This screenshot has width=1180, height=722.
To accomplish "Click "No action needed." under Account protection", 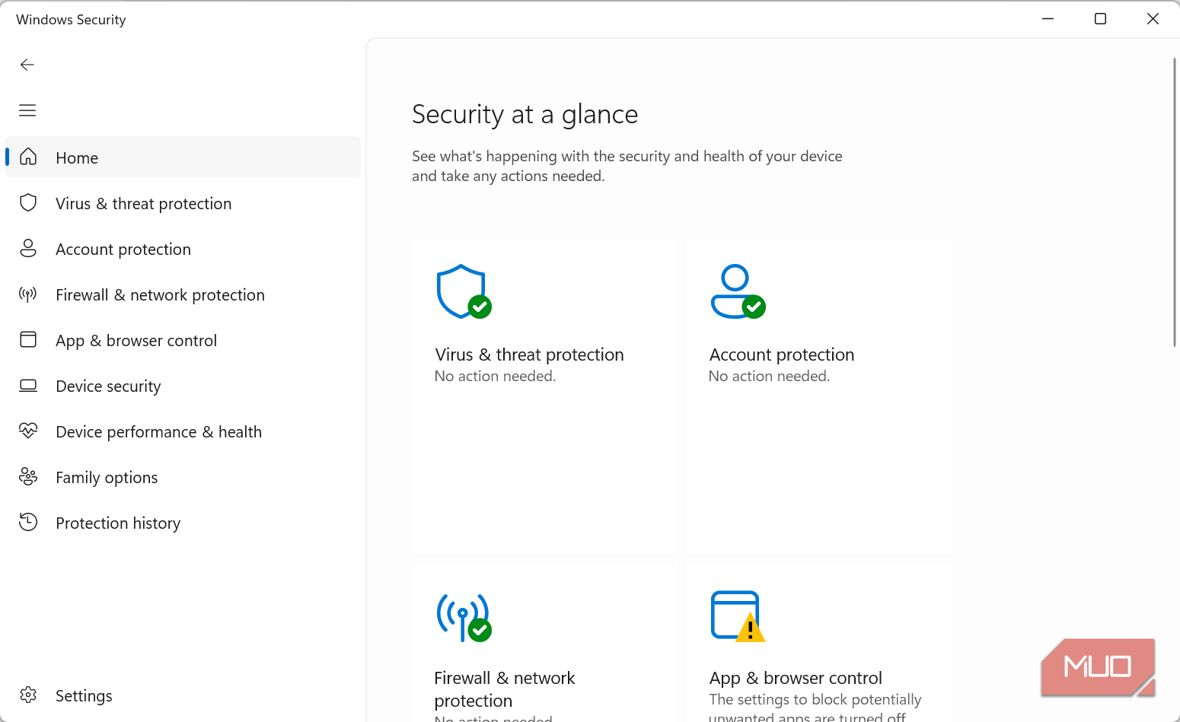I will tap(769, 376).
